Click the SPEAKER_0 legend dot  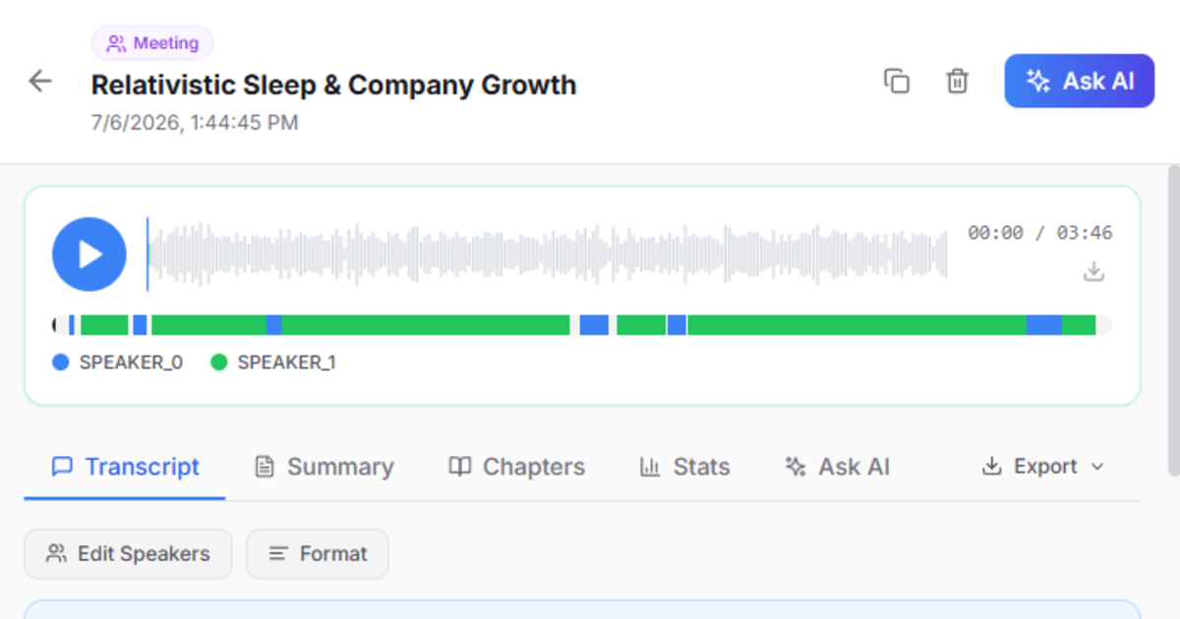(61, 363)
